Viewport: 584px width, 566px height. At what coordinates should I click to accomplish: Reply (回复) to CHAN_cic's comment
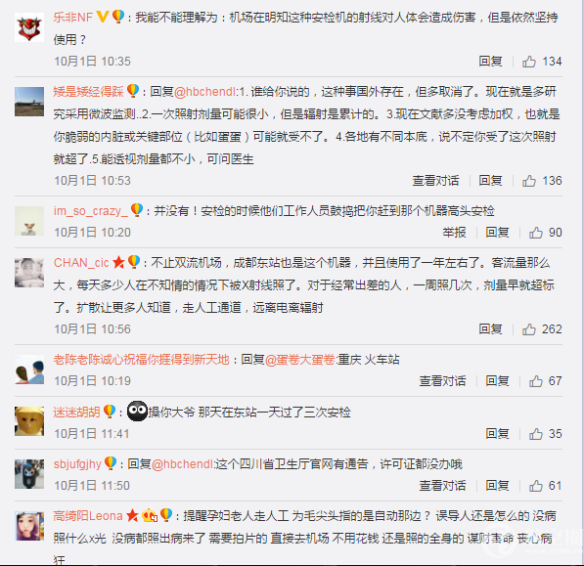click(490, 329)
